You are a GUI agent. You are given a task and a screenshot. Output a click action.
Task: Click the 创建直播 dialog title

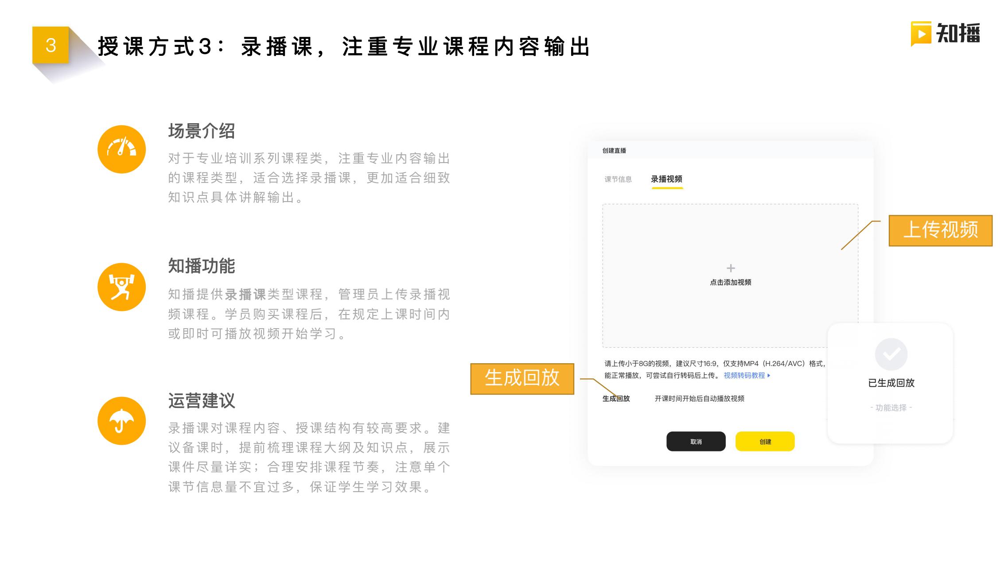point(614,151)
